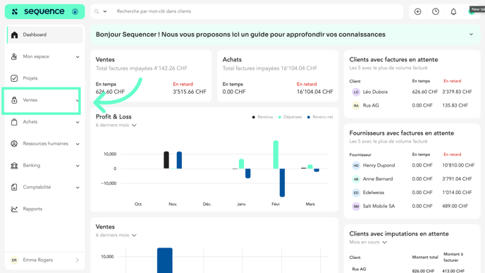This screenshot has height=273, width=485.
Task: Click the keyword search input field
Action: [x=257, y=11]
